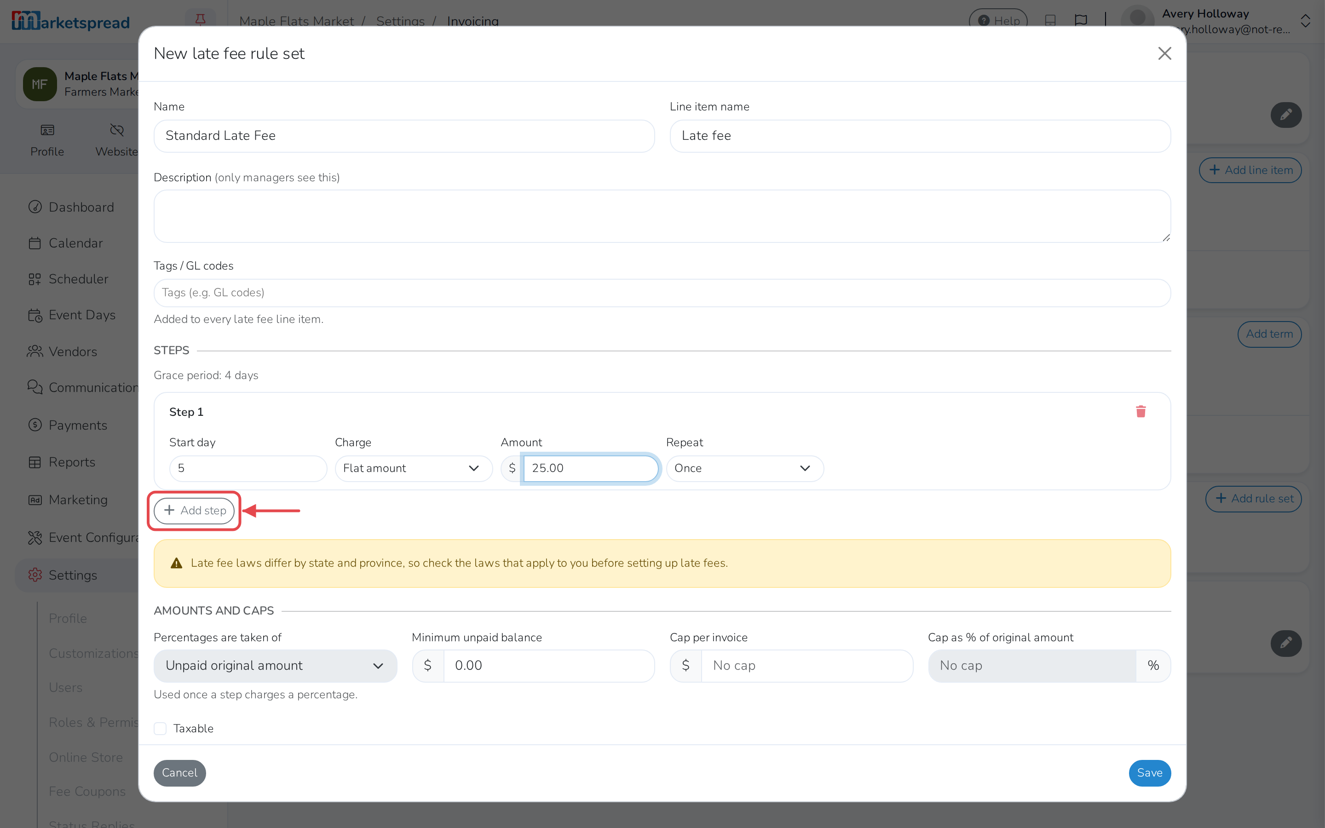1325x828 pixels.
Task: Click the Cap per invoice field
Action: [807, 666]
